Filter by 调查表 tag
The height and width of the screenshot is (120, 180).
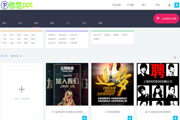click(116, 35)
